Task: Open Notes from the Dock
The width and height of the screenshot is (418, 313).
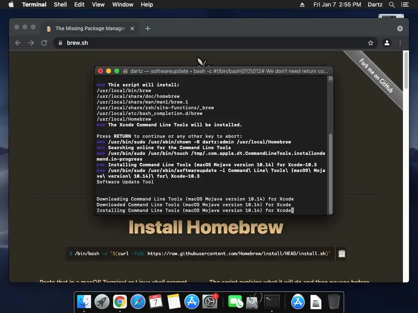Action: (174, 302)
